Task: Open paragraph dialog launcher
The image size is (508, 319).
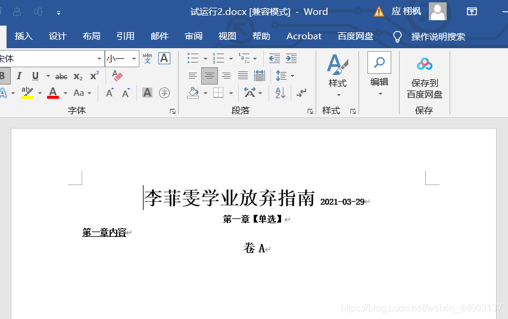Action: pyautogui.click(x=310, y=111)
